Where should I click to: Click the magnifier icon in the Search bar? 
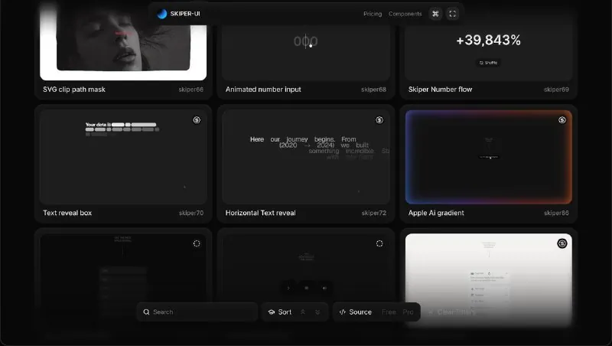click(x=146, y=312)
